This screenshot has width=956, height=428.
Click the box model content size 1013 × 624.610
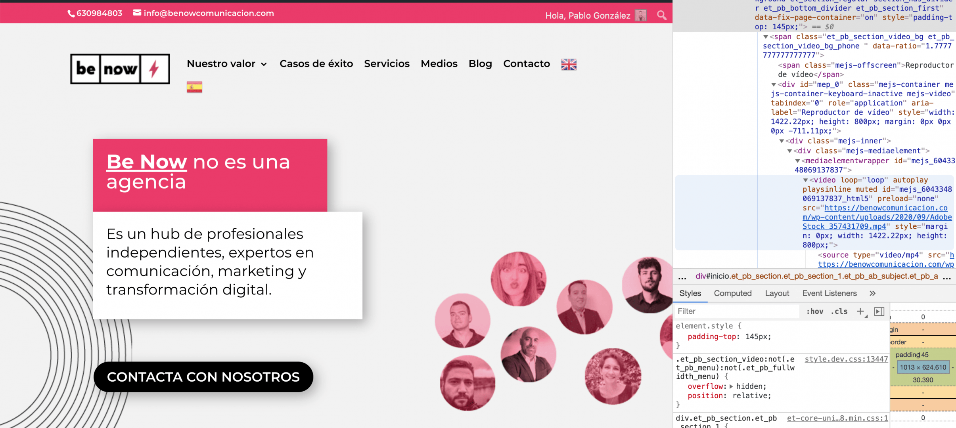923,367
